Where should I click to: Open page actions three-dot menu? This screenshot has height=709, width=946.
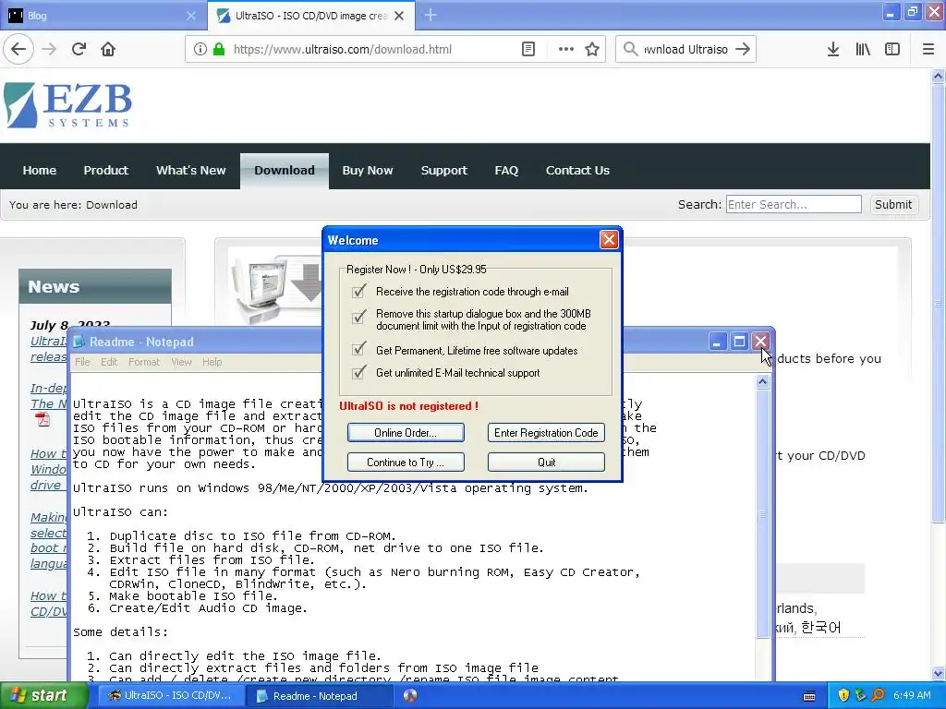pyautogui.click(x=565, y=50)
